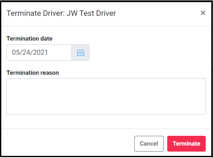
Task: Click the day 24 in date field
Action: (27, 53)
